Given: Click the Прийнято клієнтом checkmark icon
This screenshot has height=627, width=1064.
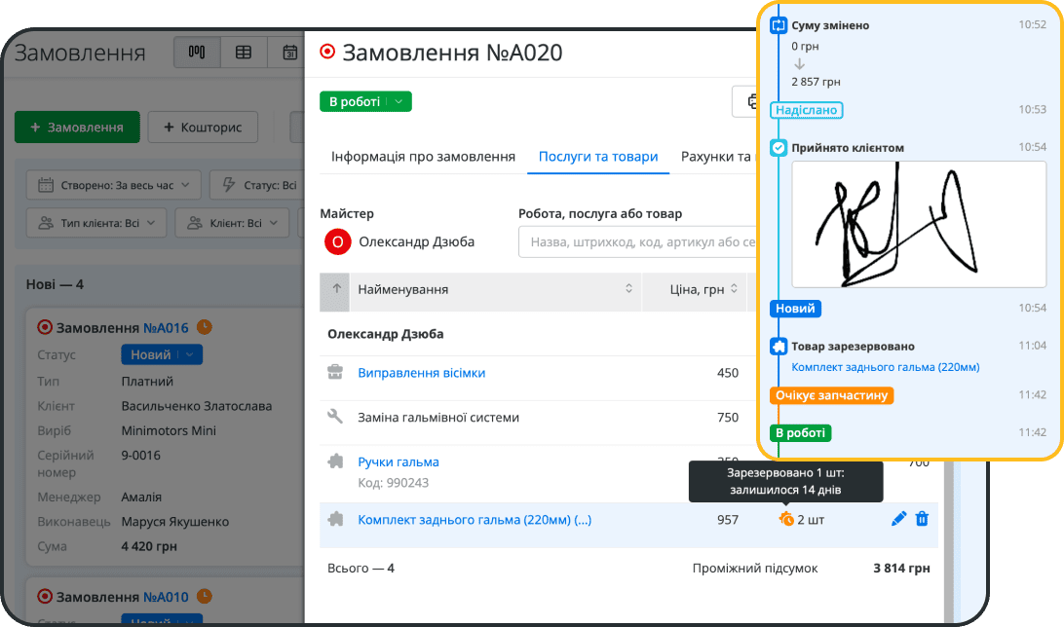Looking at the screenshot, I should click(x=779, y=148).
